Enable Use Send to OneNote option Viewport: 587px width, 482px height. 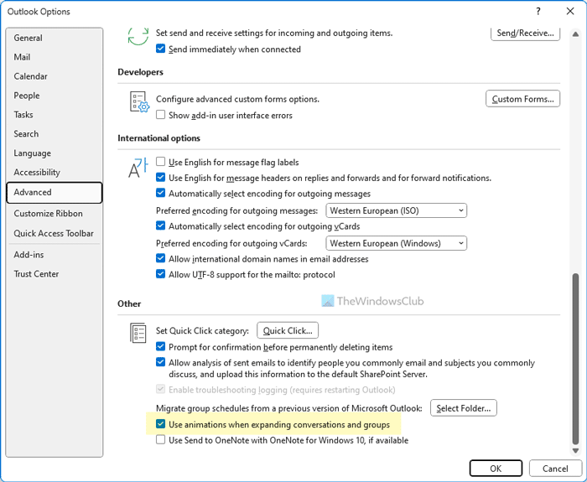pyautogui.click(x=161, y=440)
